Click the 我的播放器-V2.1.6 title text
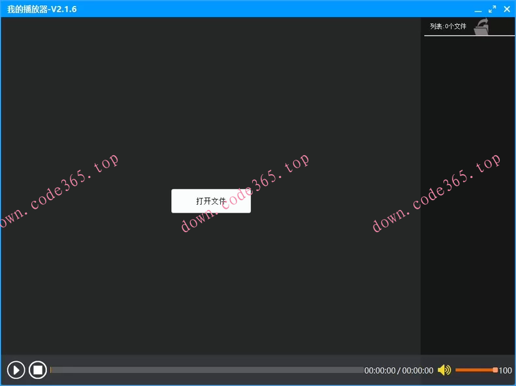 point(42,9)
